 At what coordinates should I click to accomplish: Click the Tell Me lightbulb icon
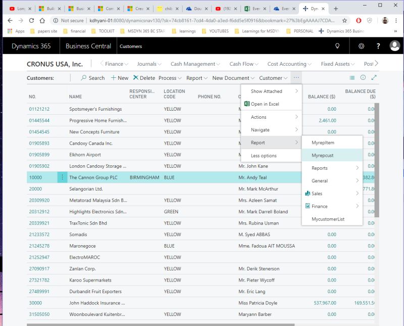(337, 46)
